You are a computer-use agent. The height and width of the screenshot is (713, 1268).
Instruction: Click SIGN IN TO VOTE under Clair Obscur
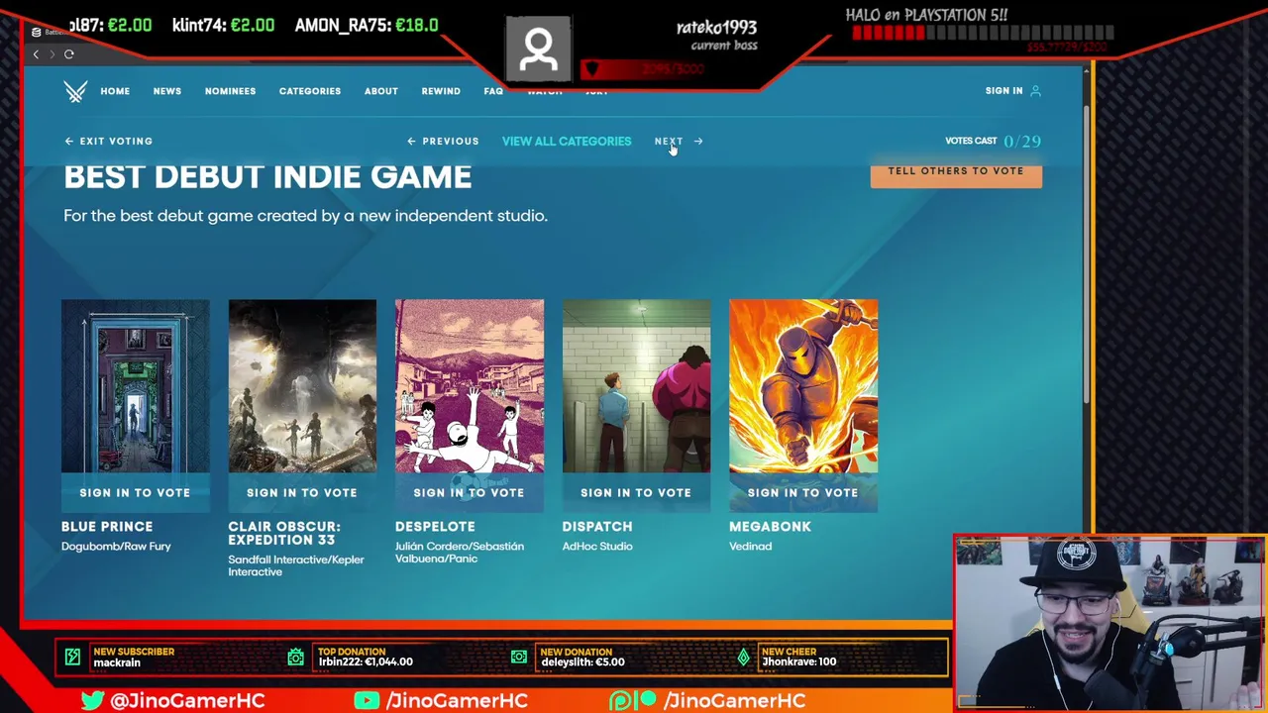302,492
